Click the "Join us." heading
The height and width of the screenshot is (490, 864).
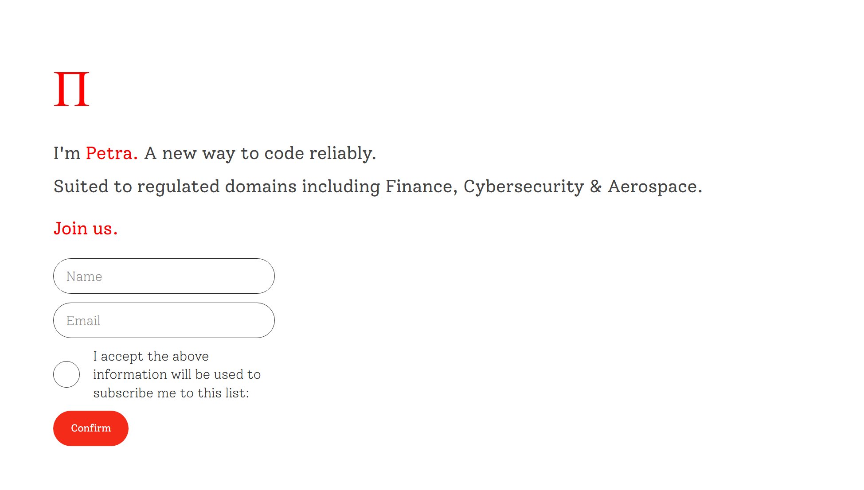coord(86,229)
